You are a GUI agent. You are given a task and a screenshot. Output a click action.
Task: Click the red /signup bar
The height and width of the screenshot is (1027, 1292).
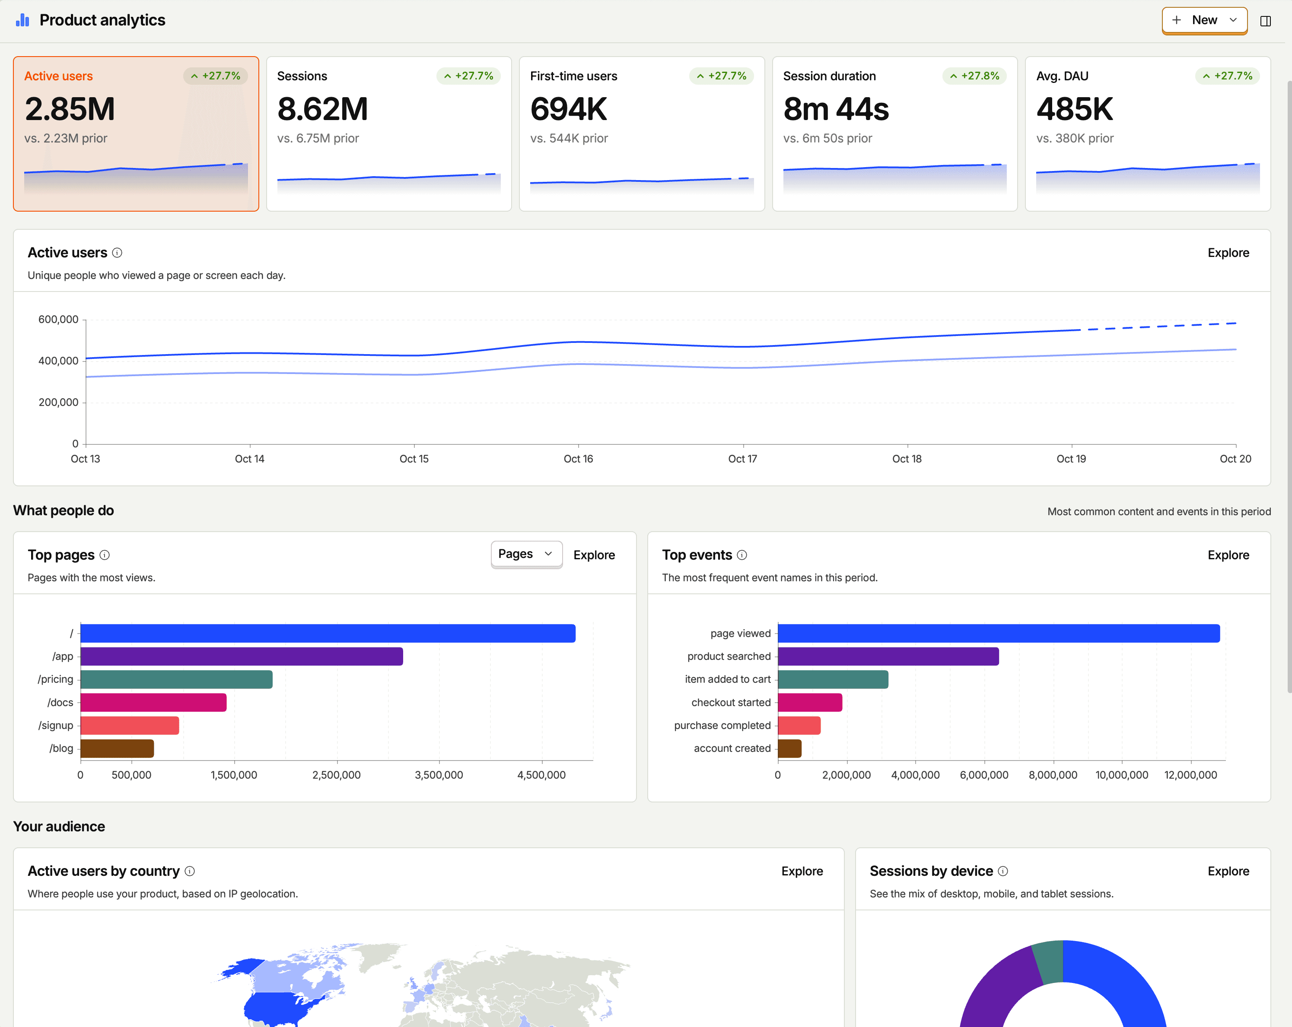tap(130, 725)
